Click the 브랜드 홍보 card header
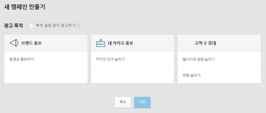 point(46,43)
